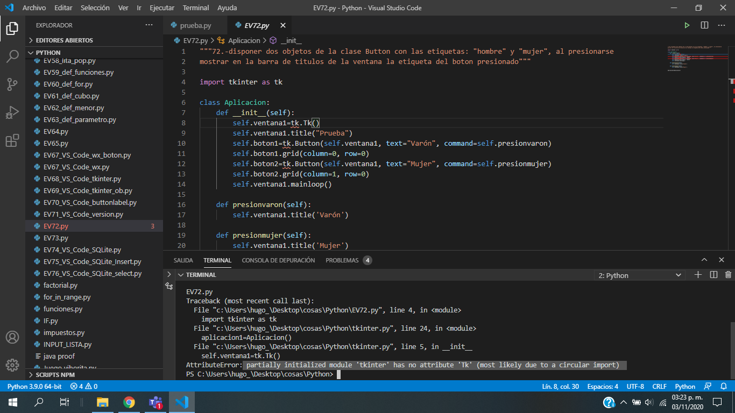The width and height of the screenshot is (735, 413).
Task: Select Python 3.9.0 64-bit interpreter
Action: [x=34, y=386]
